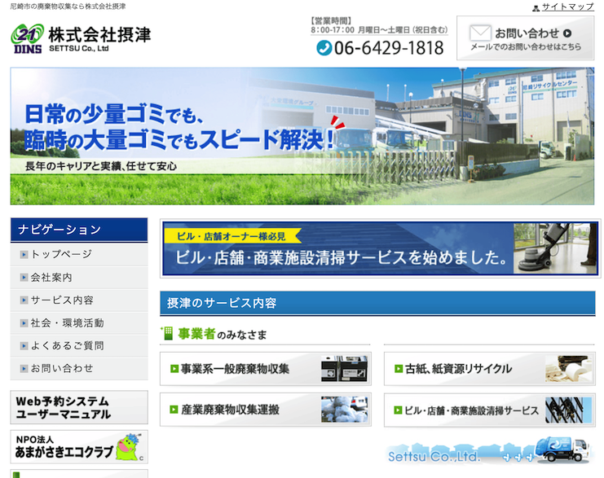
Task: Open ビル・店舗・商業施設清掃サービス announcement banner
Action: click(x=380, y=248)
